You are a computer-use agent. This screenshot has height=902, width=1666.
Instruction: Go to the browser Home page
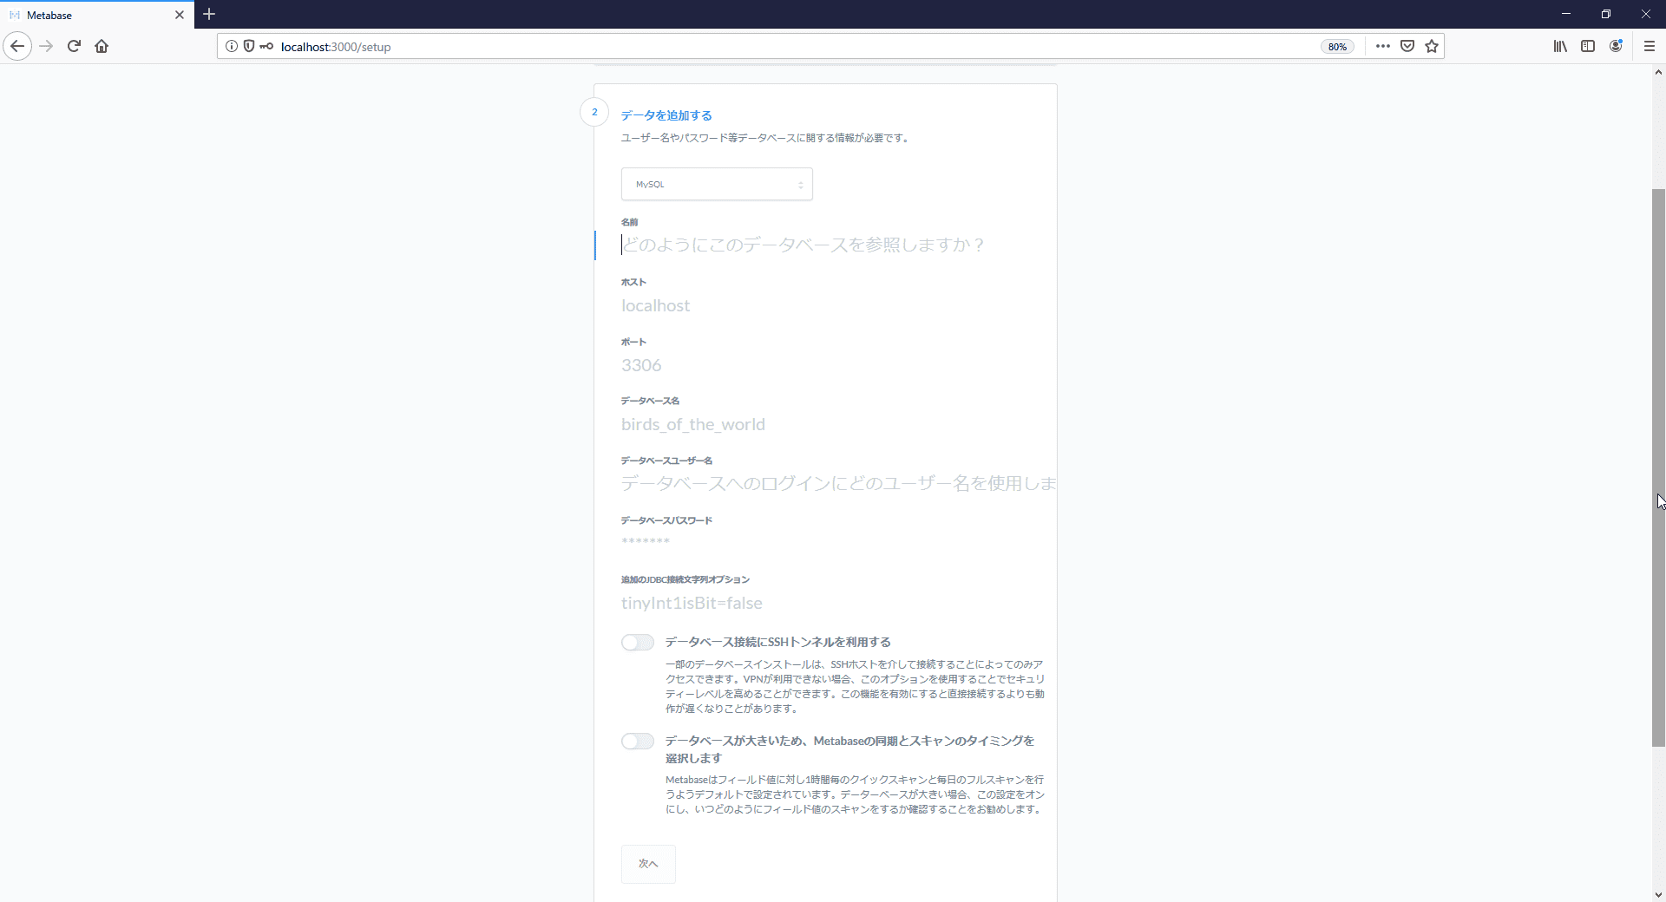(x=102, y=46)
